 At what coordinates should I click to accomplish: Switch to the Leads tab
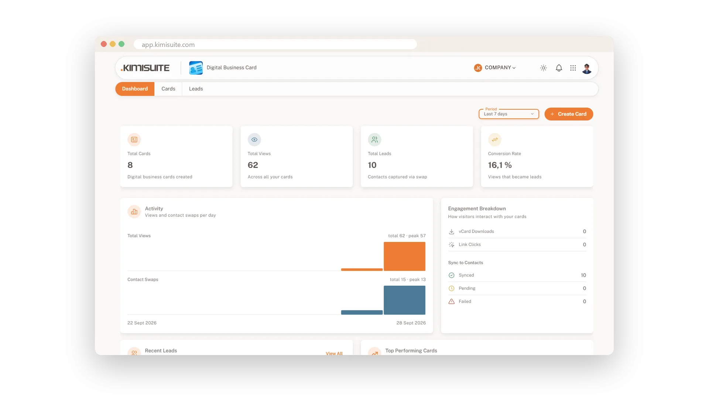click(196, 89)
